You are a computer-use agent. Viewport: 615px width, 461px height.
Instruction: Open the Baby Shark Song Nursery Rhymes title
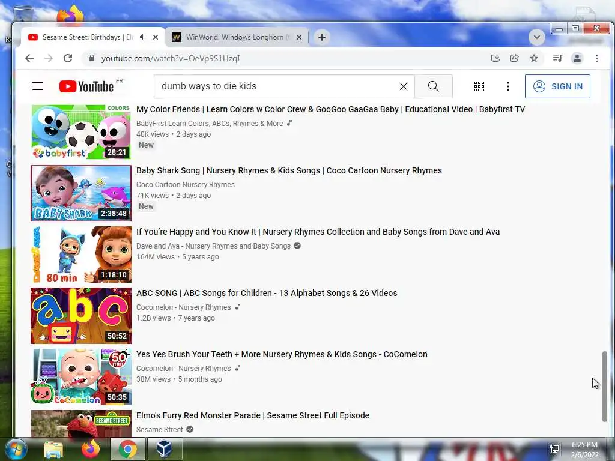(289, 170)
